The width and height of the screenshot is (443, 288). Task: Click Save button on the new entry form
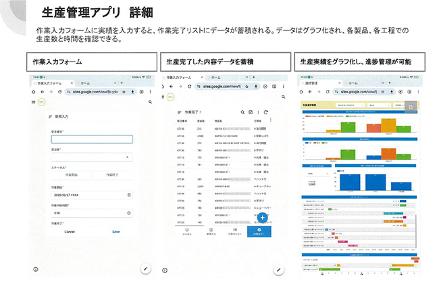115,231
